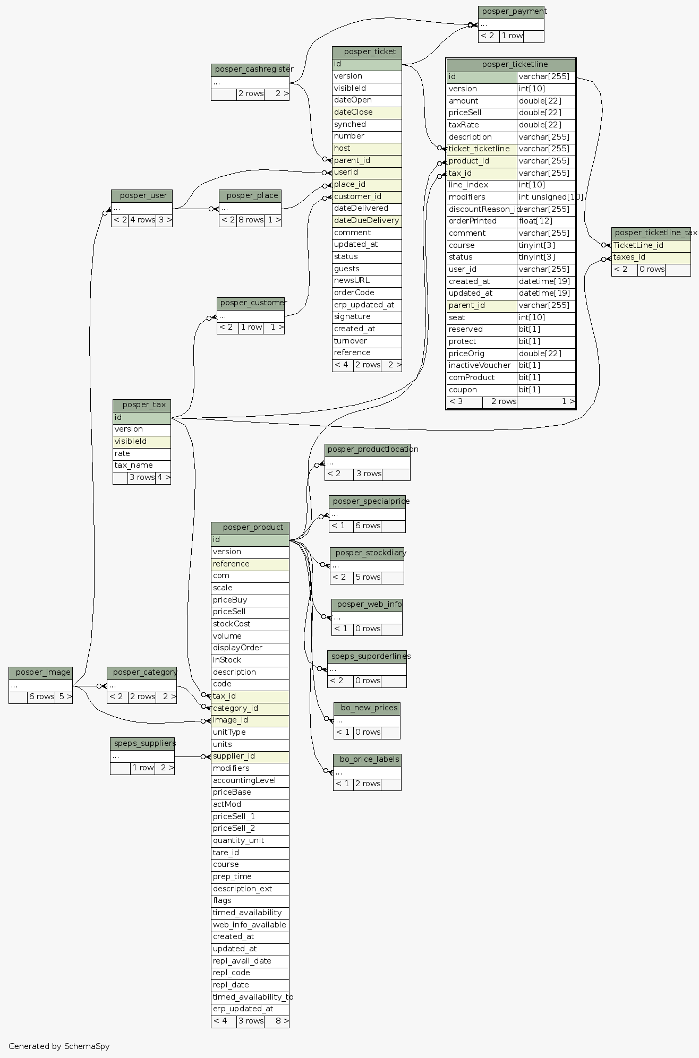Open the bo_price_labels table header
699x1058 pixels.
point(367,760)
